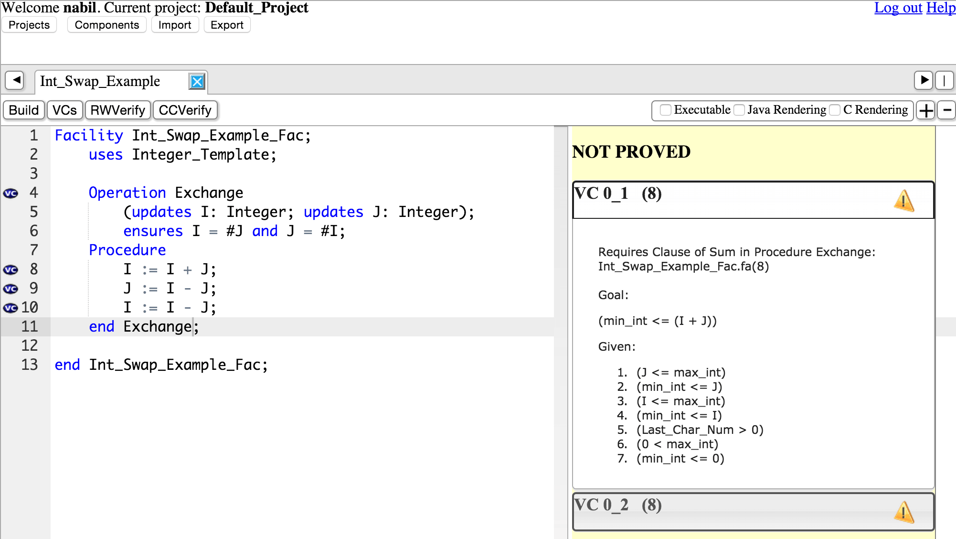Click the VC marker icon on line 9

pos(11,289)
